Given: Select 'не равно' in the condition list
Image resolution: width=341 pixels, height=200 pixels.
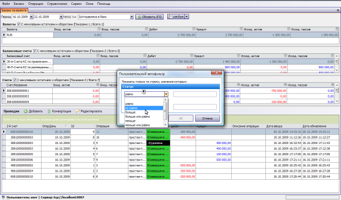Looking at the screenshot, I should [x=144, y=108].
